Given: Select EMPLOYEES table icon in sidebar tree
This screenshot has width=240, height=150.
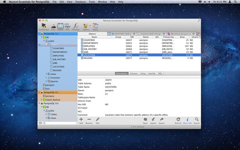Looking at the screenshot, I should [x=51, y=55].
